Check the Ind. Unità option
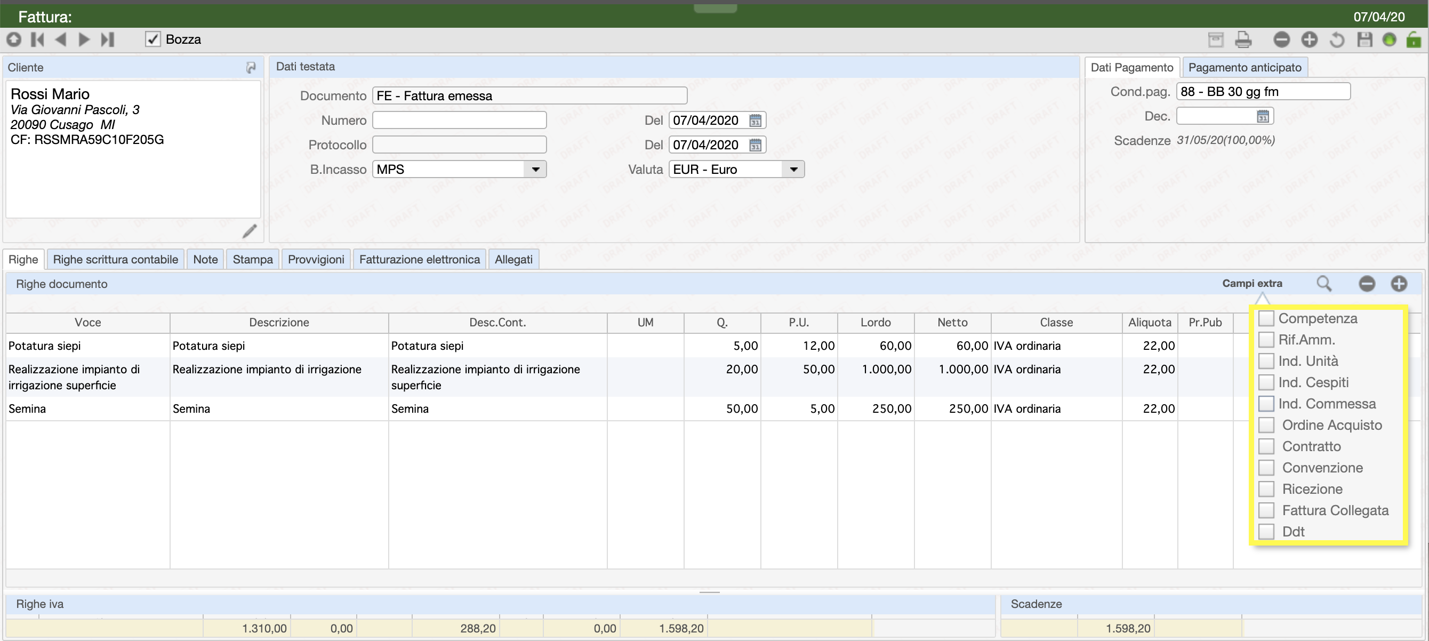The image size is (1429, 641). click(x=1266, y=361)
